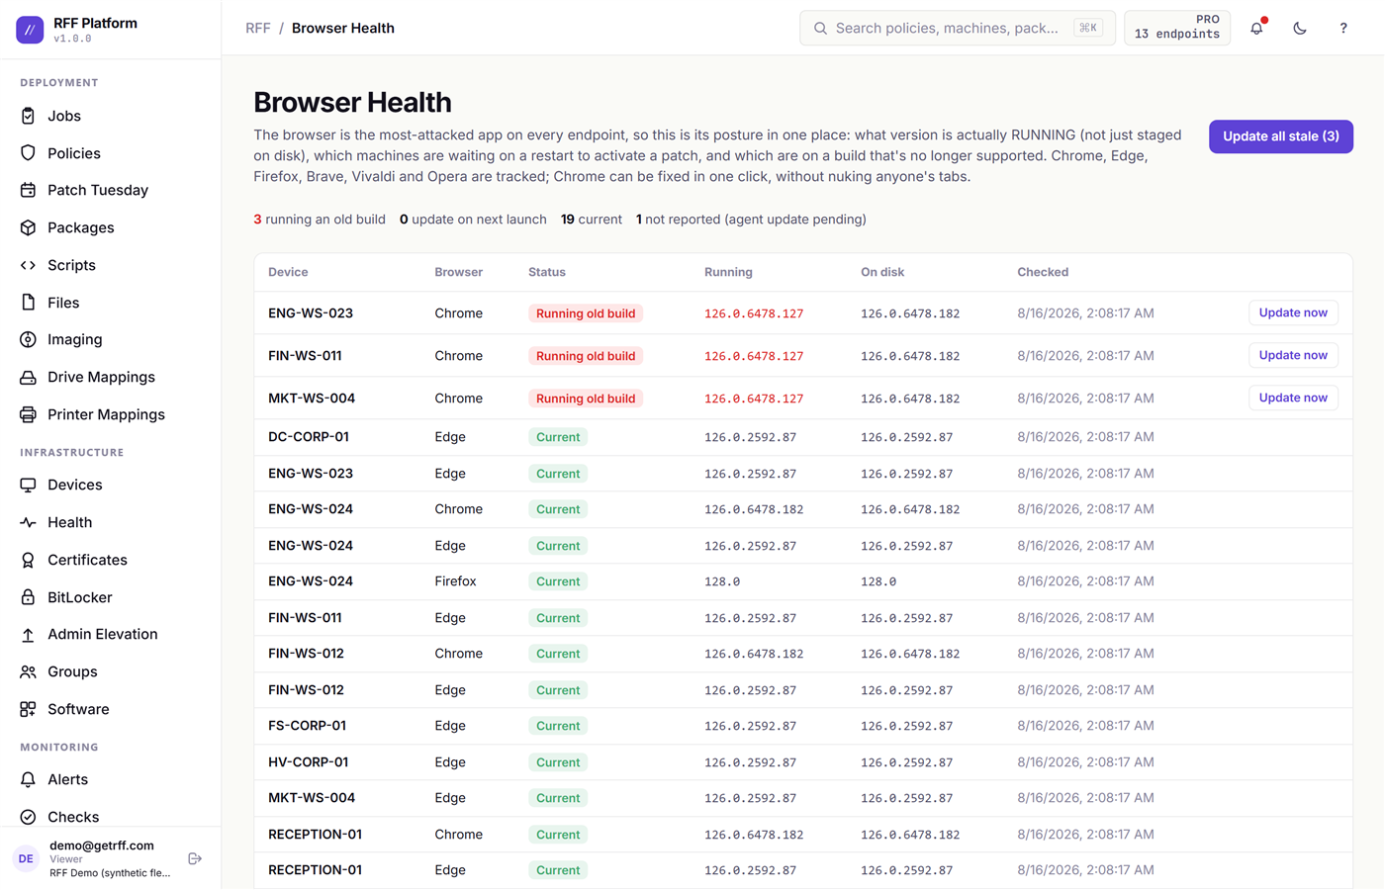Focus the search policies, machines, packages field
The width and height of the screenshot is (1385, 890).
coord(958,28)
